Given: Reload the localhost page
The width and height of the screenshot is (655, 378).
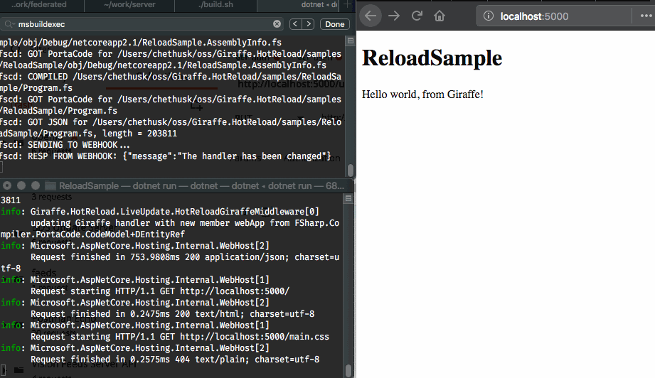Looking at the screenshot, I should tap(417, 16).
